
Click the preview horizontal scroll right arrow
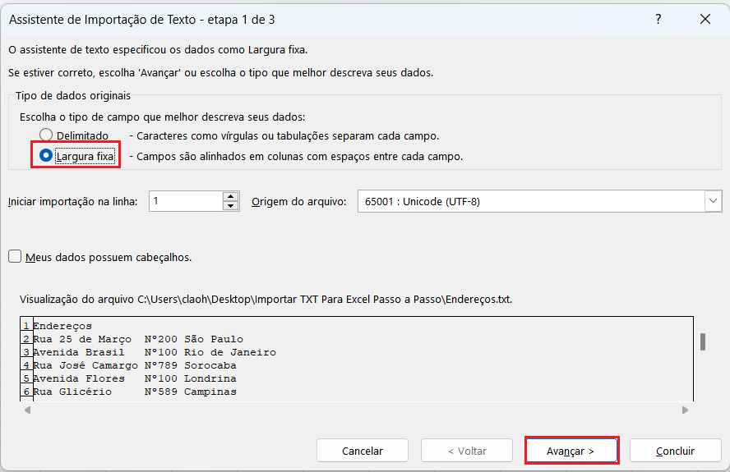685,409
